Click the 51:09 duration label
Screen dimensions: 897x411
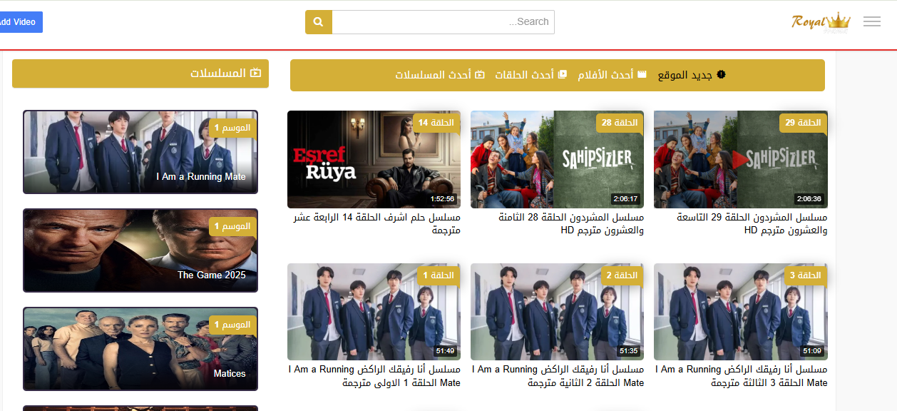pos(812,351)
